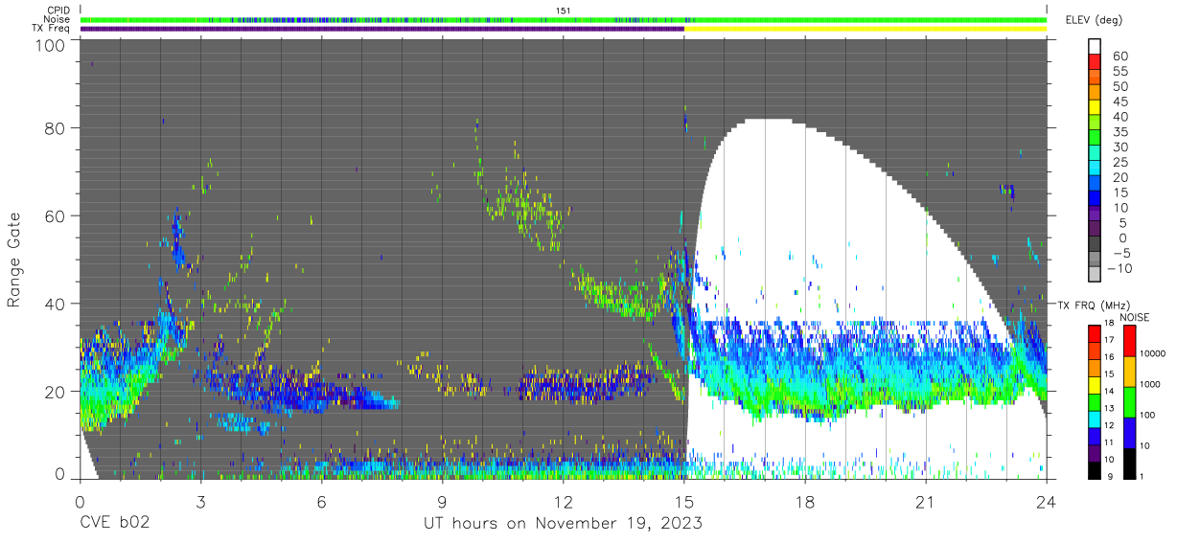Click the '55' elevation colorbar label
Image resolution: width=1177 pixels, height=543 pixels.
(x=1119, y=72)
